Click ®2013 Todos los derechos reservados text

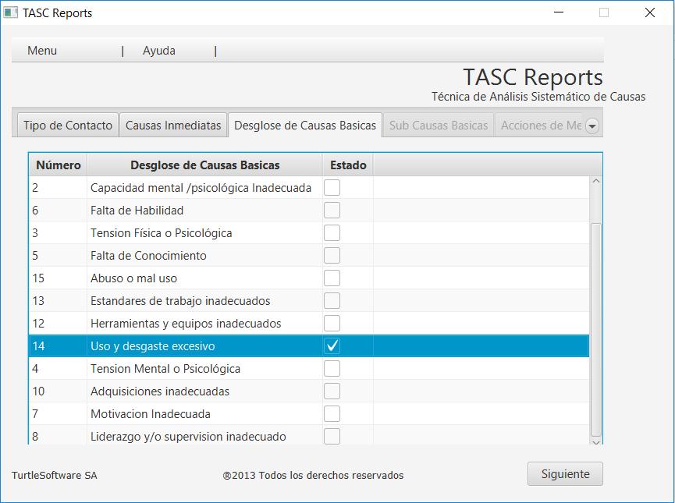click(313, 475)
